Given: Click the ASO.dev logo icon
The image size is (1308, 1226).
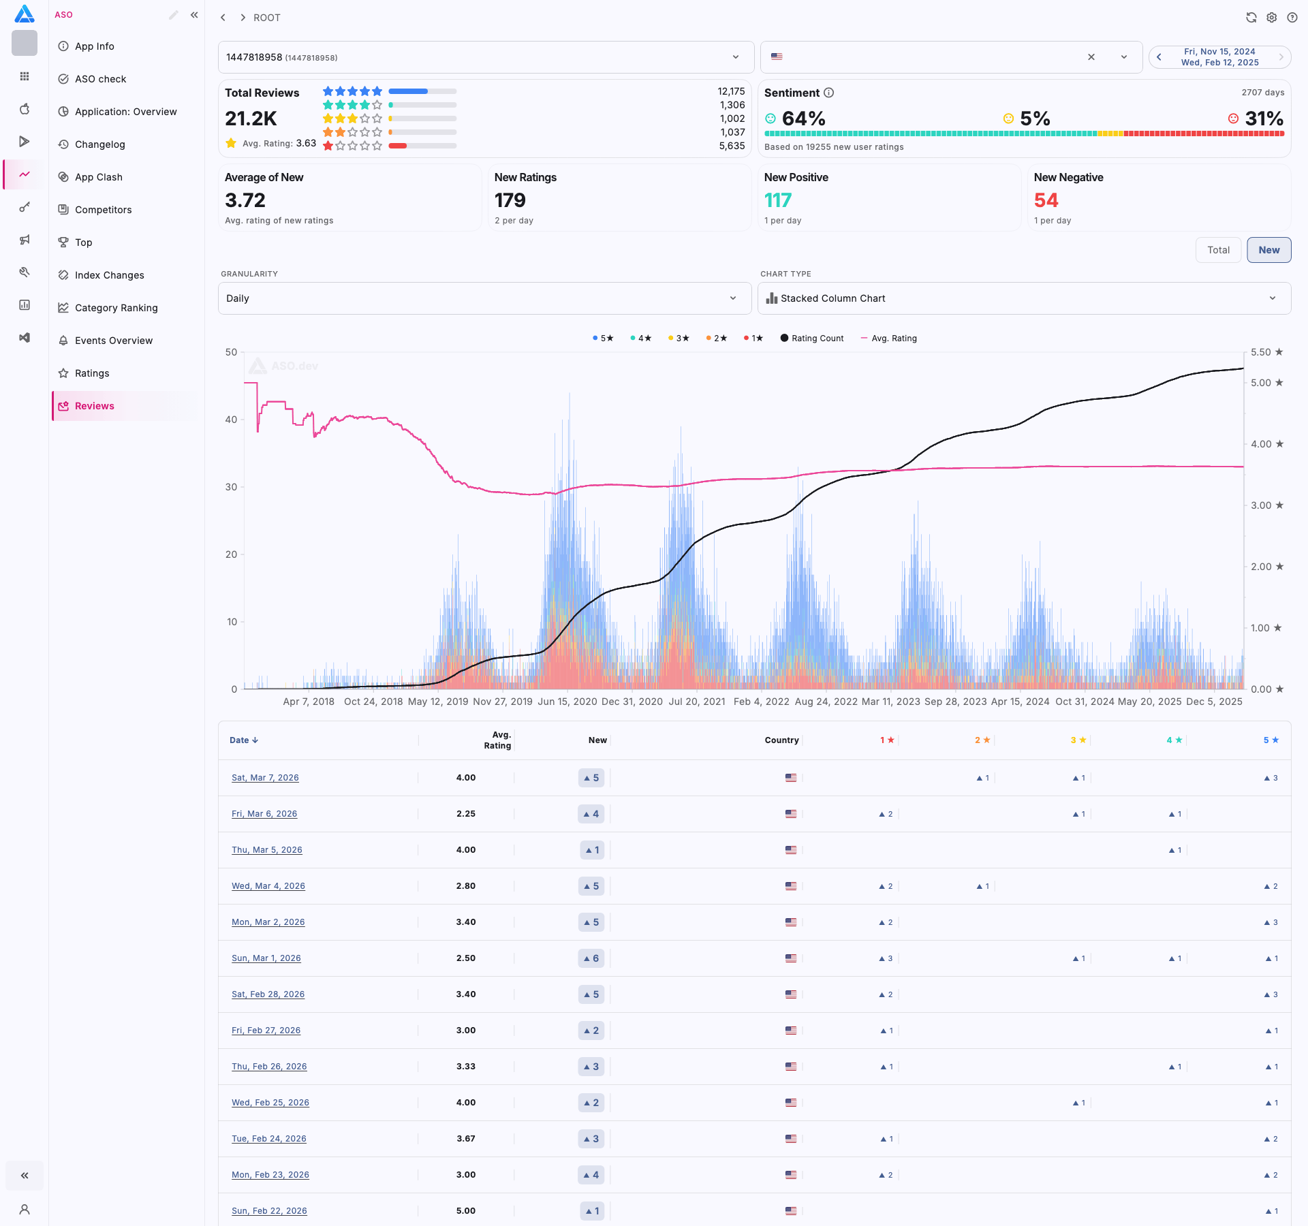Looking at the screenshot, I should coord(25,14).
